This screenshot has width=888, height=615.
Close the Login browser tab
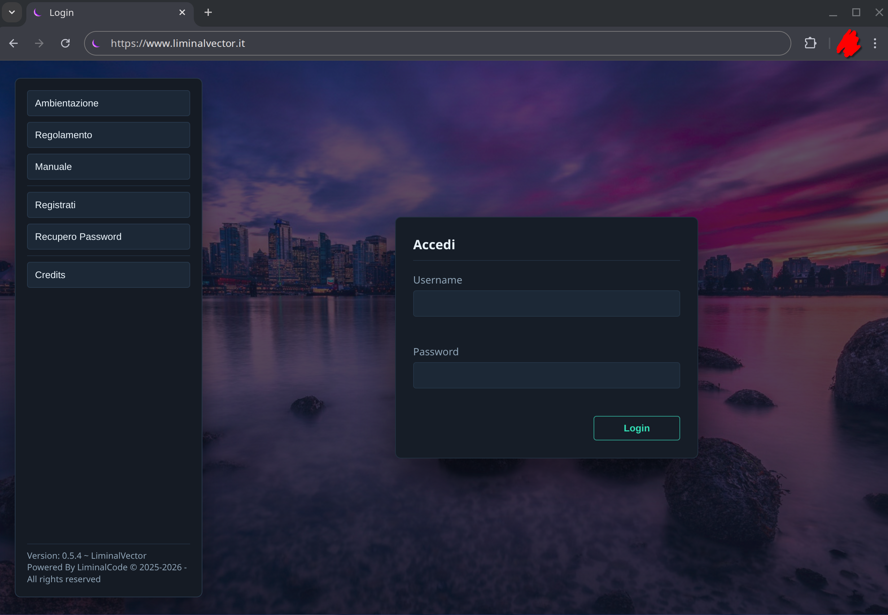click(182, 13)
